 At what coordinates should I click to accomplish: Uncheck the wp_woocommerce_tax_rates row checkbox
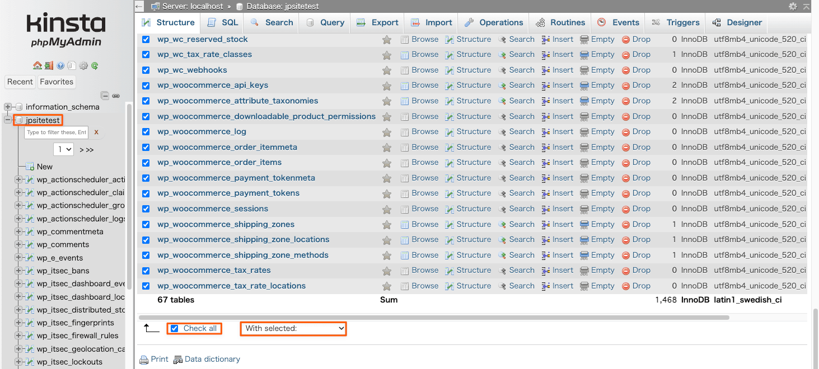(146, 271)
